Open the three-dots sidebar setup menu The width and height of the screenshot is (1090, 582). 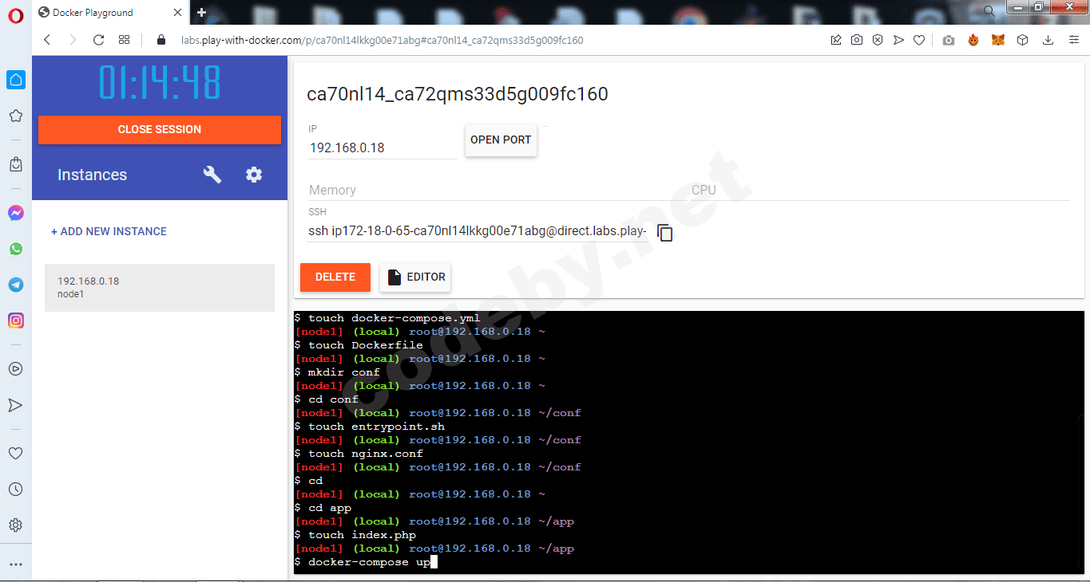[15, 564]
